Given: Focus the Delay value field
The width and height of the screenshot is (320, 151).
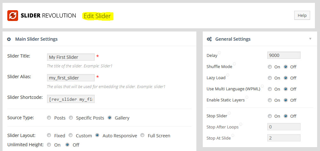Looking at the screenshot, I should point(284,55).
